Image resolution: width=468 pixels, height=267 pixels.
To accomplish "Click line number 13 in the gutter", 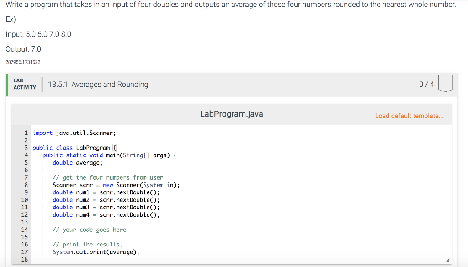I will pyautogui.click(x=25, y=222).
